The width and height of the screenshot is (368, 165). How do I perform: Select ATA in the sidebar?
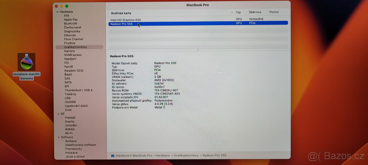(67, 16)
